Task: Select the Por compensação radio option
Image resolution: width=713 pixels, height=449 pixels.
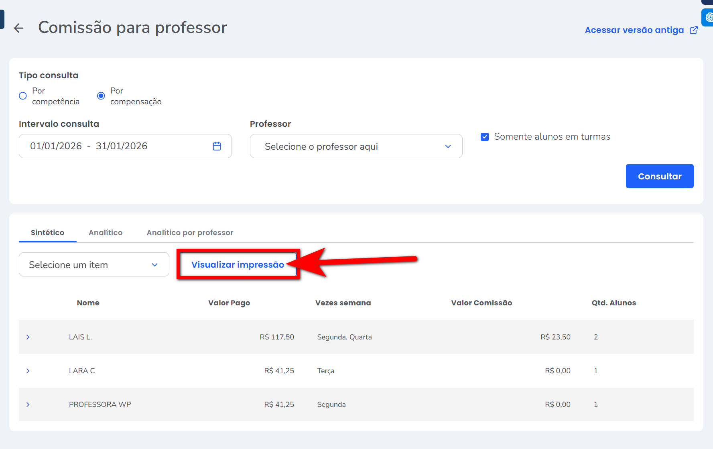Action: coord(101,96)
